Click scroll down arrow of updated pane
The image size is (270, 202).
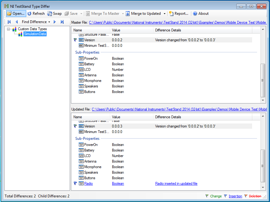pyautogui.click(x=263, y=188)
